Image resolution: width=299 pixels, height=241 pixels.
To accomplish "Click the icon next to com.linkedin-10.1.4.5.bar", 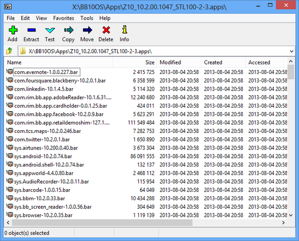I will point(10,89).
